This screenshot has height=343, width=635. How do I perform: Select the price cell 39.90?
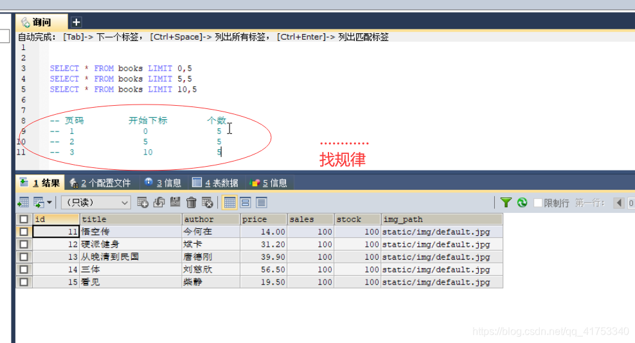264,256
